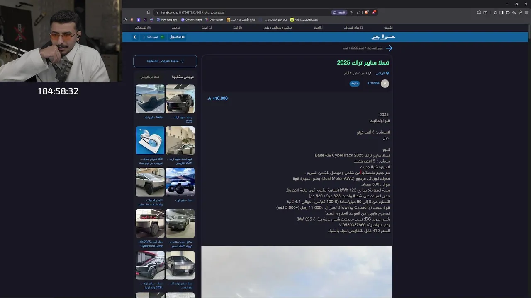Click breadcrumb link تسلا 2025
The image size is (531, 298).
point(358,48)
